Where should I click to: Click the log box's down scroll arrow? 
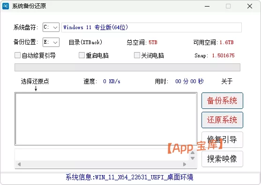[x=193, y=158]
